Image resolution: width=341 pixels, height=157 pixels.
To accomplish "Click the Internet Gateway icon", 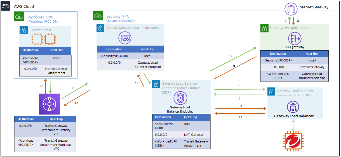I will coord(290,9).
